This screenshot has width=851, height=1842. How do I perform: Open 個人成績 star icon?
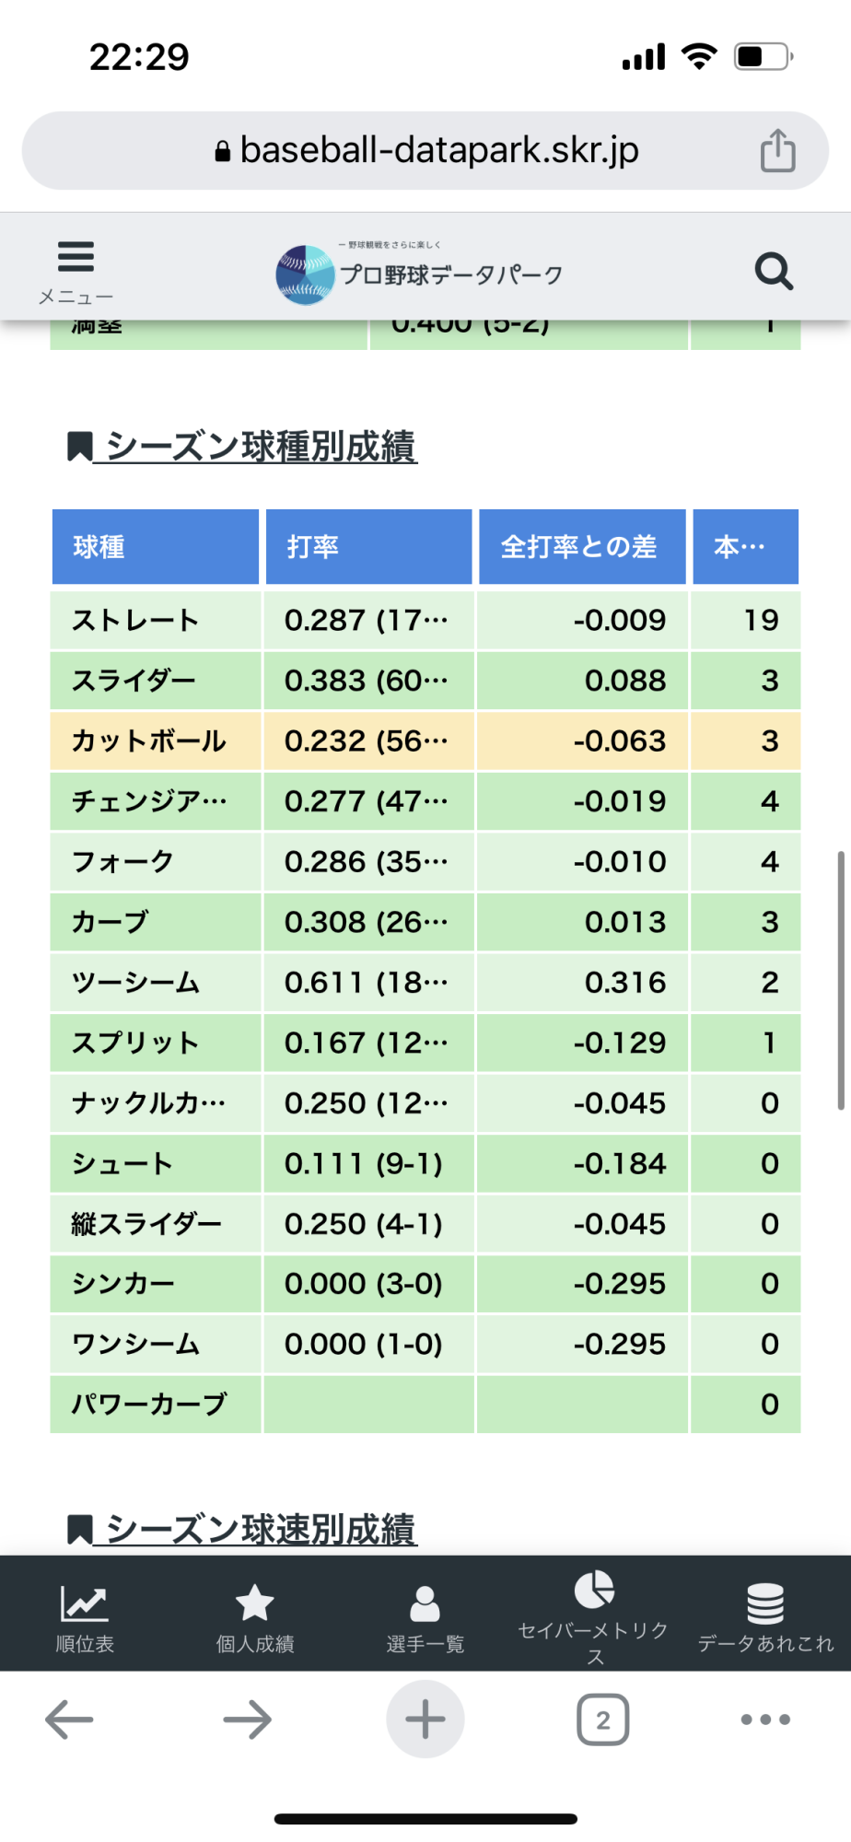(255, 1603)
